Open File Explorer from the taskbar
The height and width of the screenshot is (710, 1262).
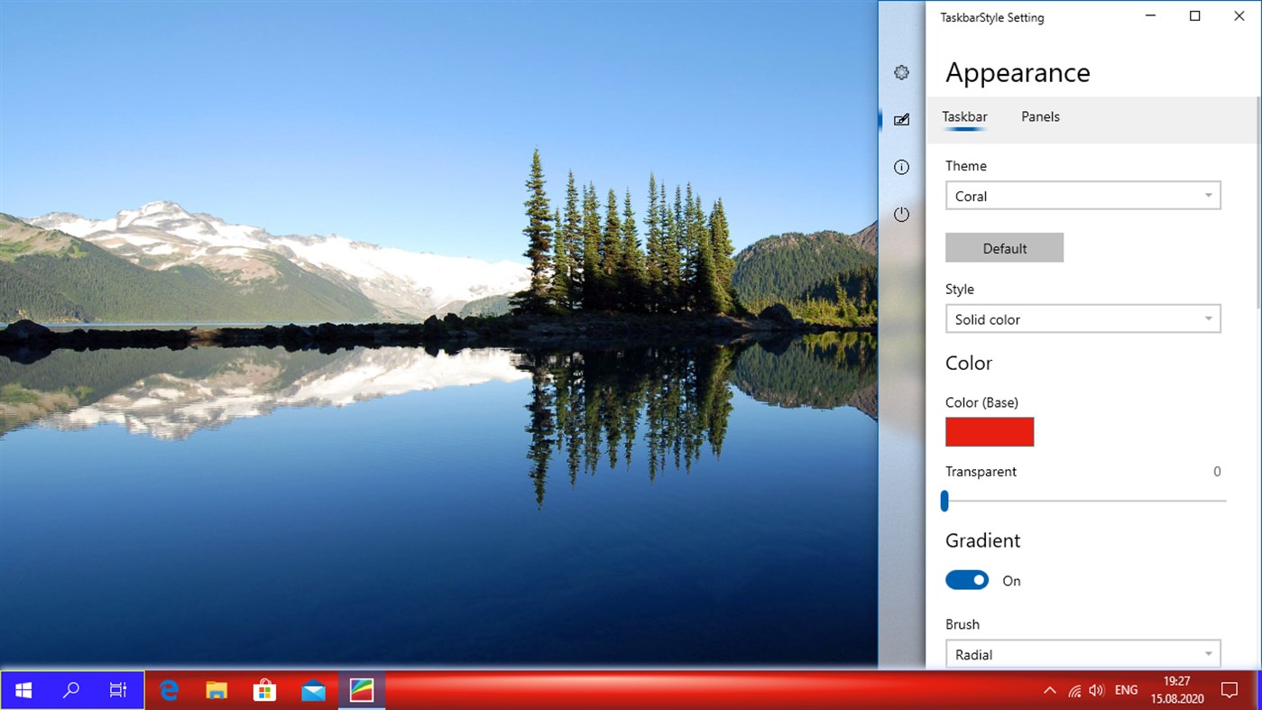(x=216, y=689)
